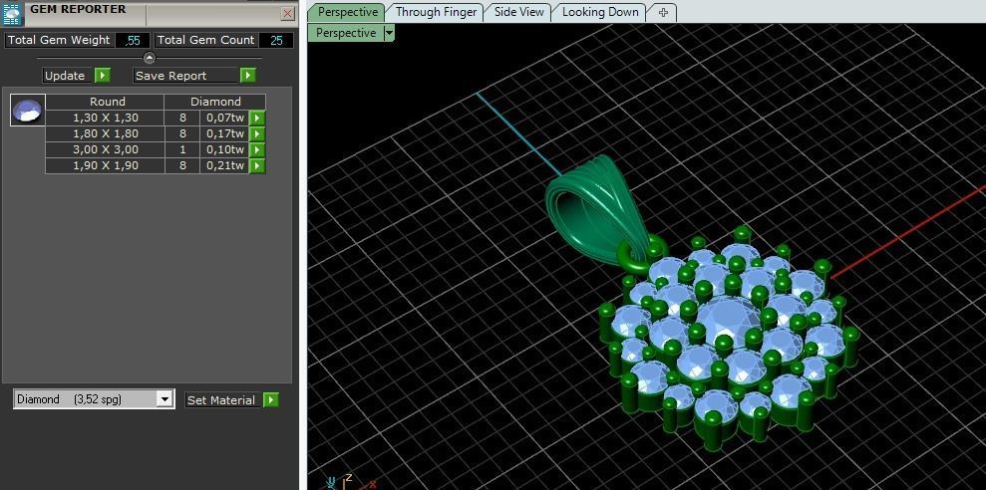Click green arrow beside Set Material
The height and width of the screenshot is (490, 986).
pos(271,400)
